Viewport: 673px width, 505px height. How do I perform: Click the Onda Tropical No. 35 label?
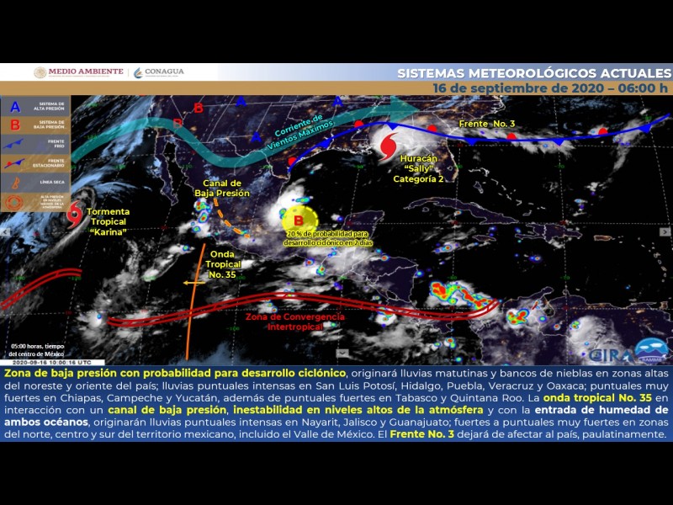click(223, 263)
